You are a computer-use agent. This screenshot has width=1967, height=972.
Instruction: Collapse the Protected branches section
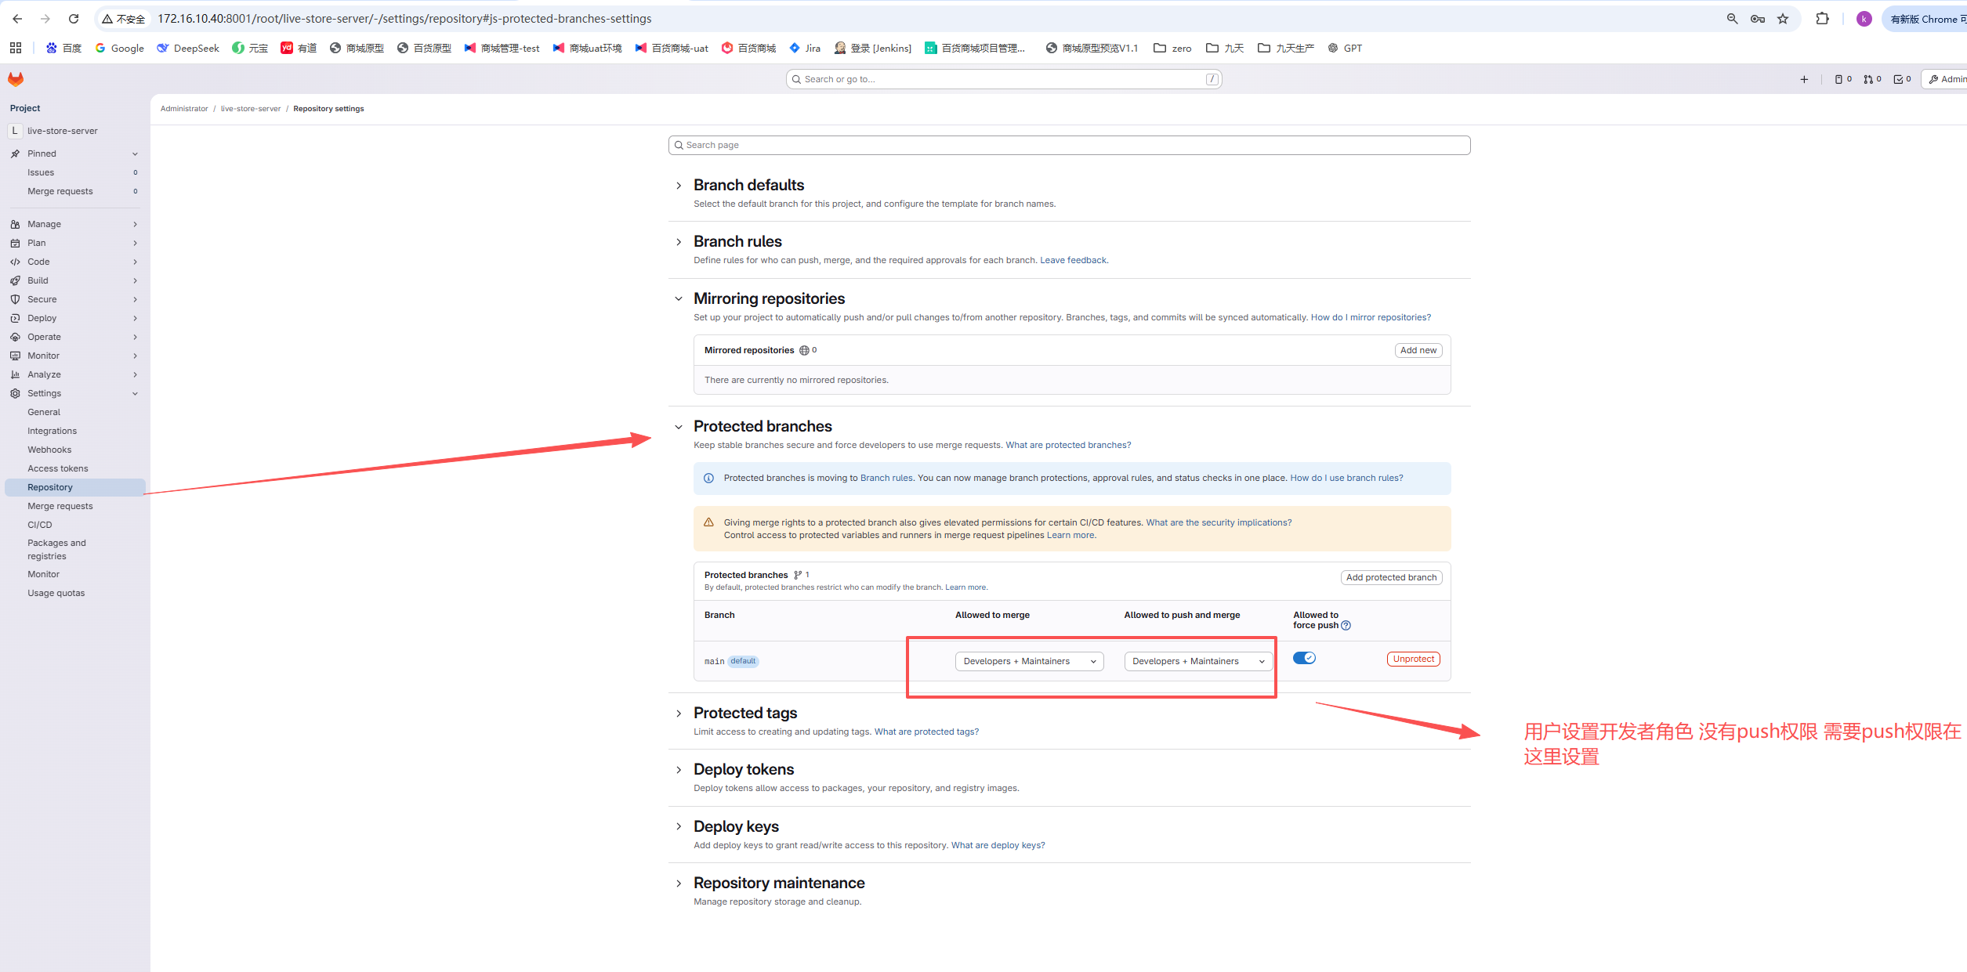[679, 427]
